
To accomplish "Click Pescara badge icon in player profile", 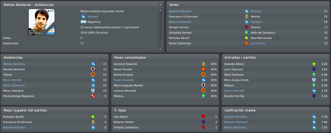I will (x=83, y=16).
